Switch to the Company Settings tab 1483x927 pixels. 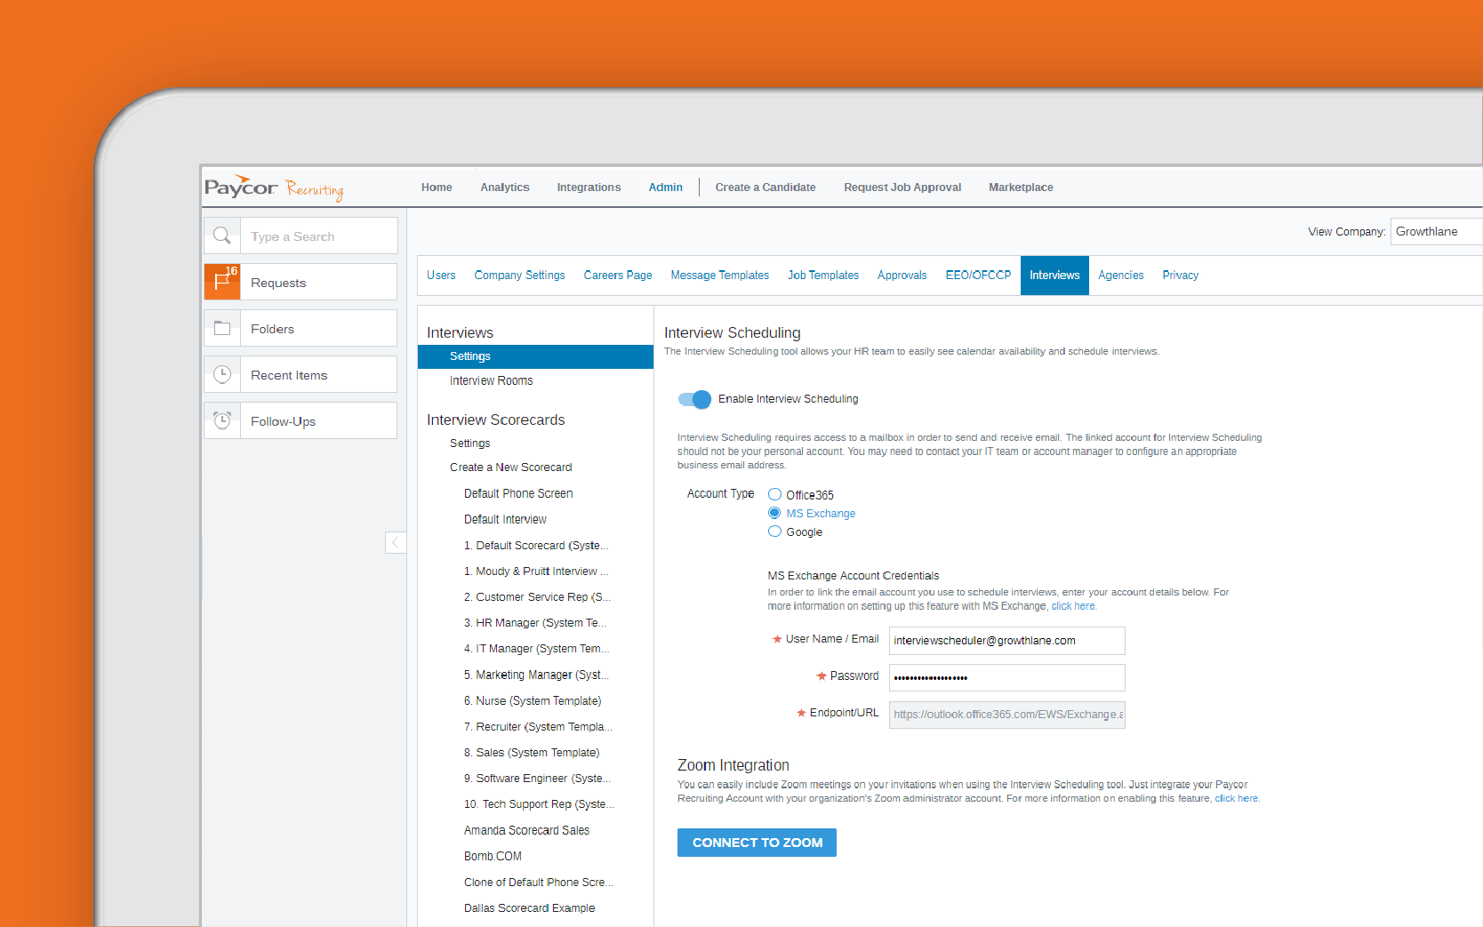[519, 276]
